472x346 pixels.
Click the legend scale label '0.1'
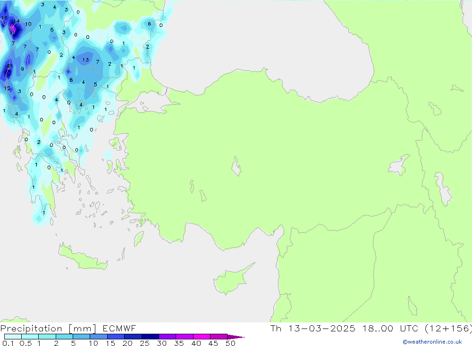coord(8,343)
